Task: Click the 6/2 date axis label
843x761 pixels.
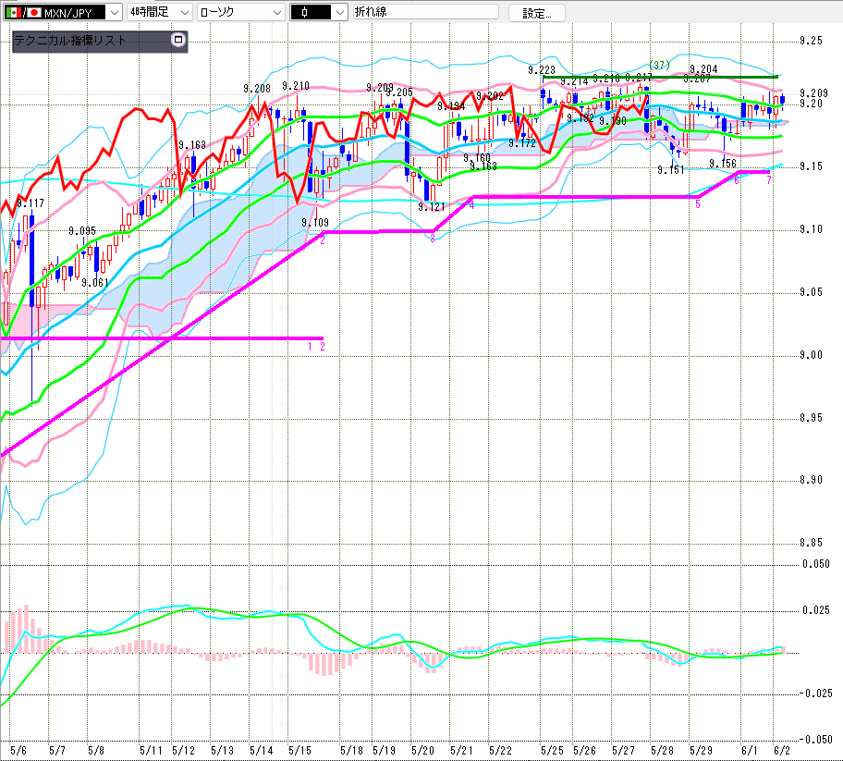Action: [x=782, y=750]
